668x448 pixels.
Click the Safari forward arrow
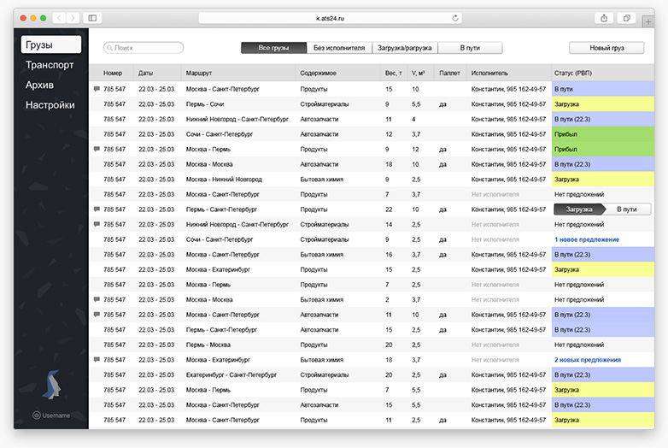[x=73, y=18]
